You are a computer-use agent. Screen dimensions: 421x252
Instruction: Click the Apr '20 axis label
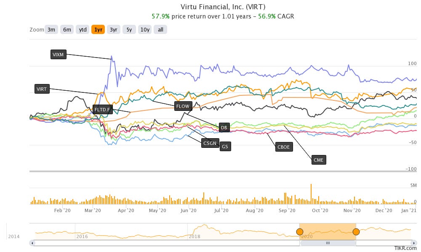pos(126,210)
